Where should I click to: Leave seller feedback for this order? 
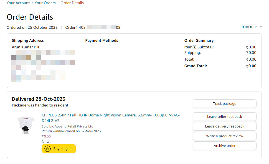[x=224, y=116]
